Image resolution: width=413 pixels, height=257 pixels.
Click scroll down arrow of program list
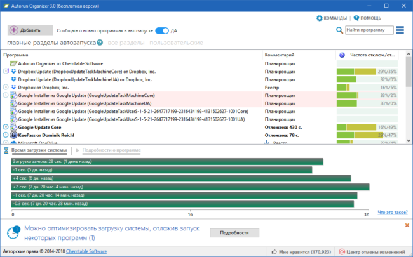click(x=409, y=140)
